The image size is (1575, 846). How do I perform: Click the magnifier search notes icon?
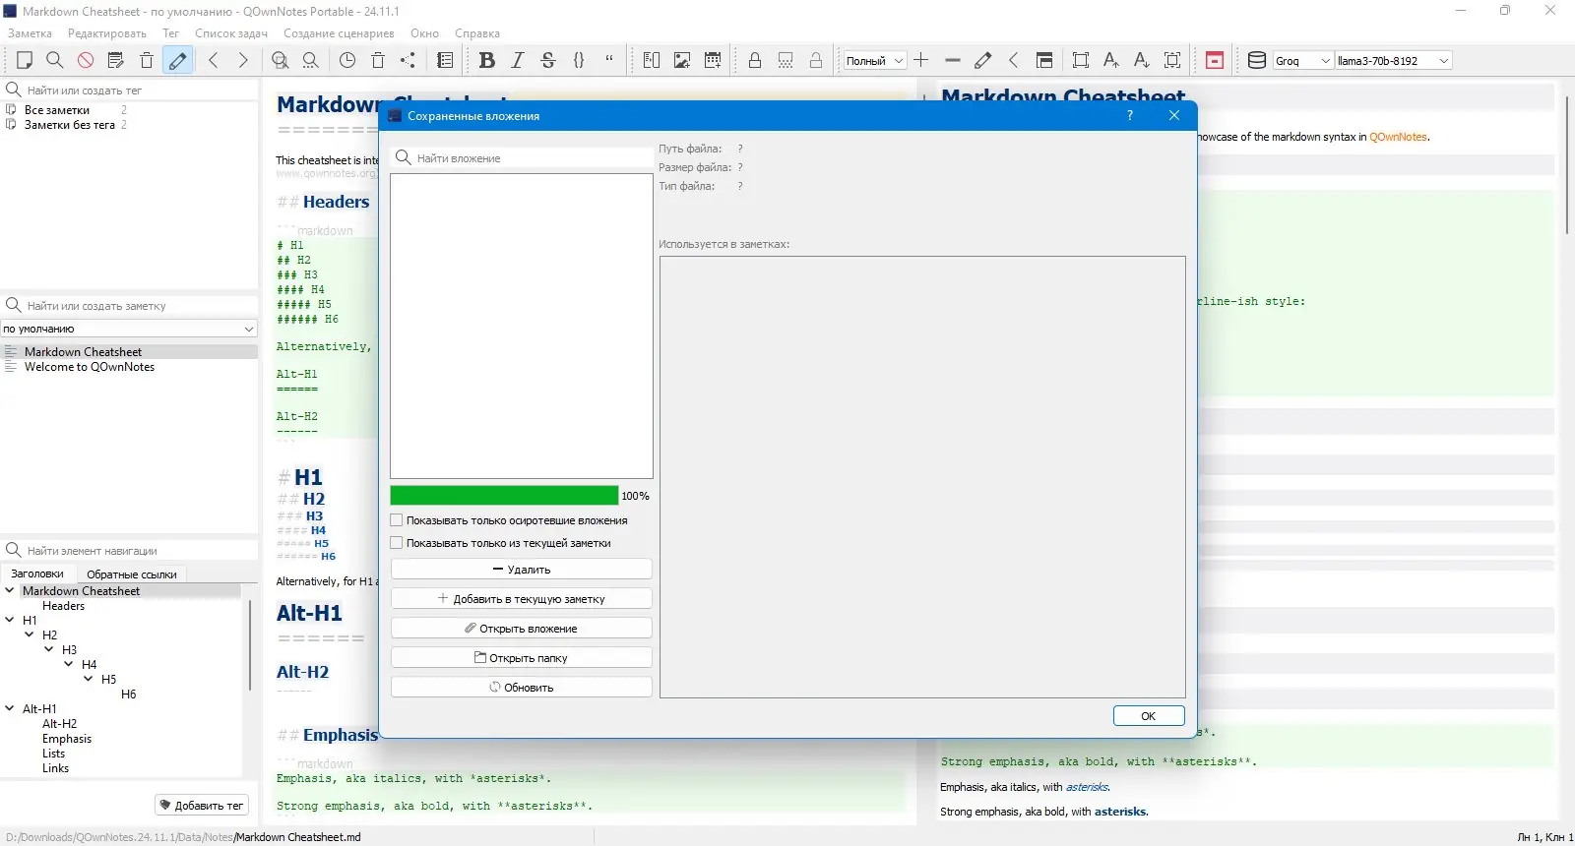(x=55, y=60)
